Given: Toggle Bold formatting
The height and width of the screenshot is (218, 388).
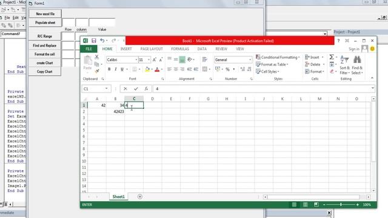Looking at the screenshot, I should [x=109, y=70].
